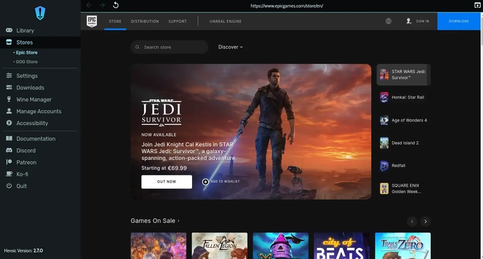The height and width of the screenshot is (259, 483).
Task: Open the Fallen Legion sale card
Action: 219,246
